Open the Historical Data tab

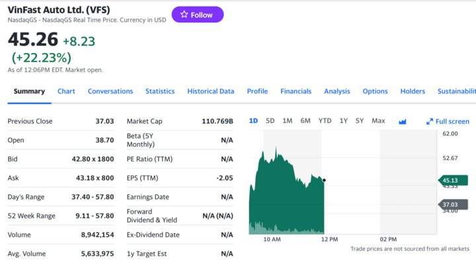pos(210,91)
